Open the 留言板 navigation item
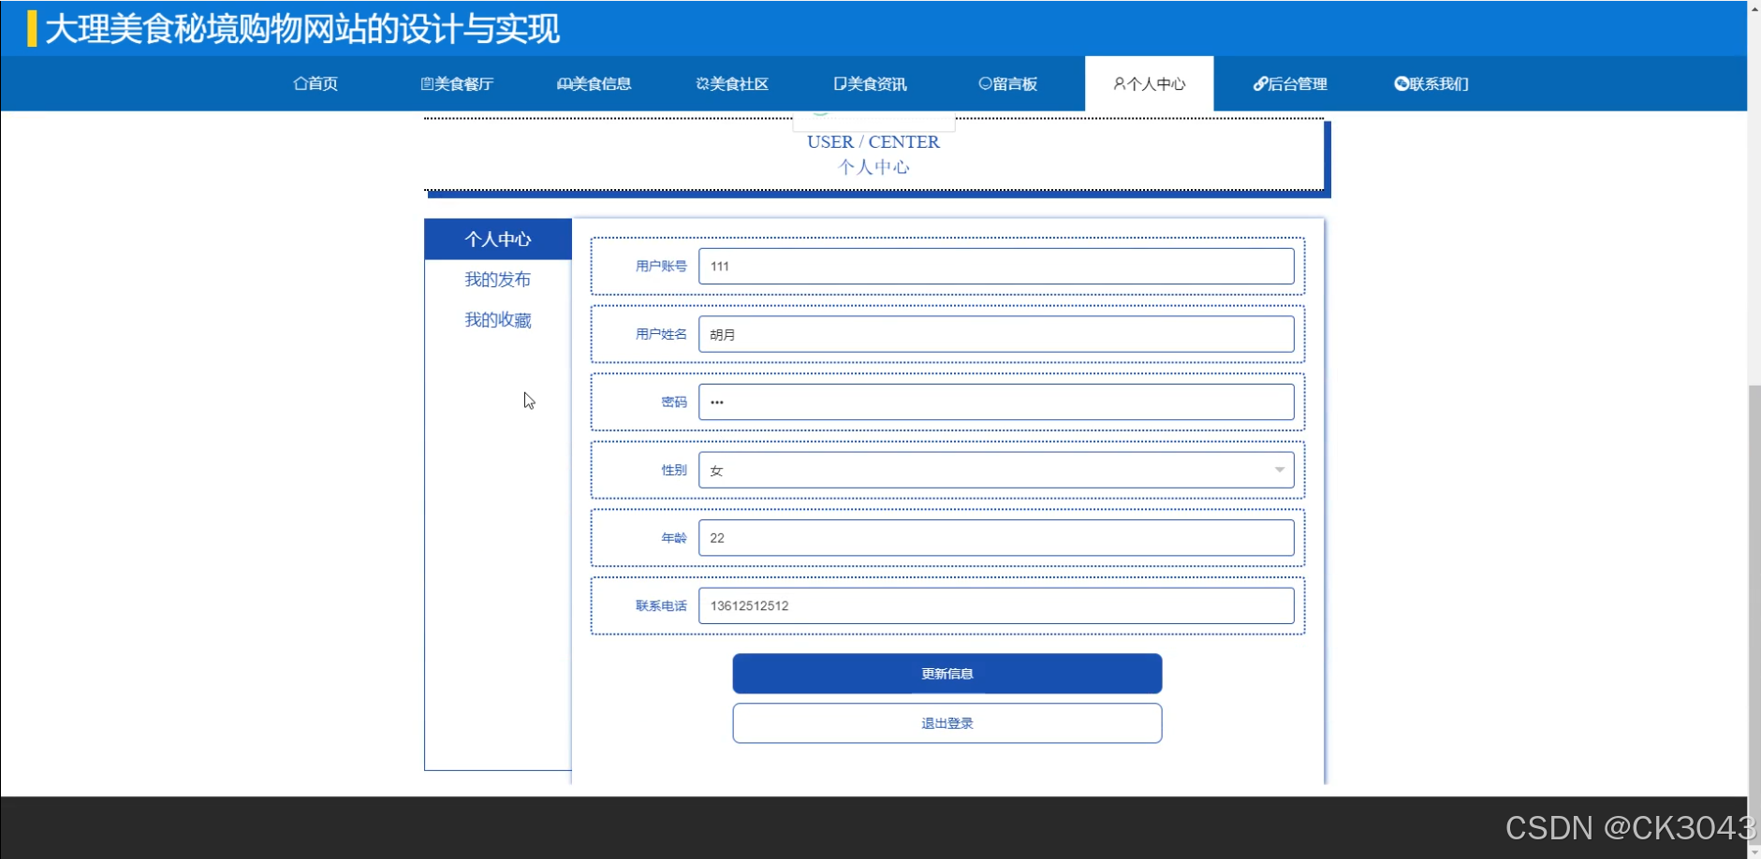The width and height of the screenshot is (1761, 859). [x=1008, y=83]
